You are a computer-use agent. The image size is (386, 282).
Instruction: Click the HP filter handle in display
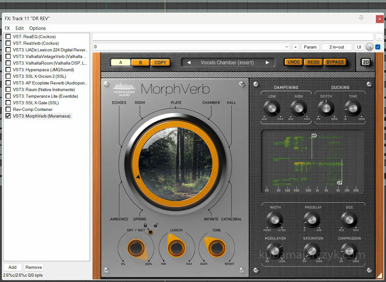tap(314, 136)
